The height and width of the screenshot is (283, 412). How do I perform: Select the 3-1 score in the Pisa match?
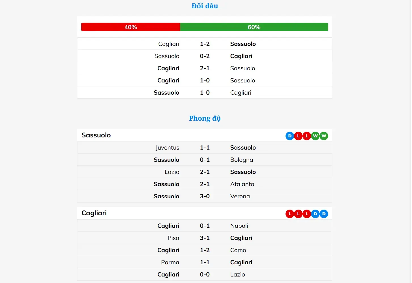[205, 238]
